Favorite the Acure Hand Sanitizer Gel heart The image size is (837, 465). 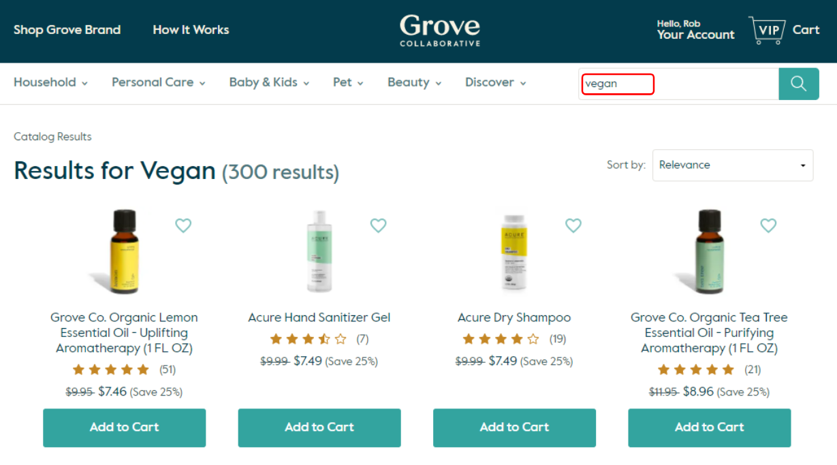378,225
